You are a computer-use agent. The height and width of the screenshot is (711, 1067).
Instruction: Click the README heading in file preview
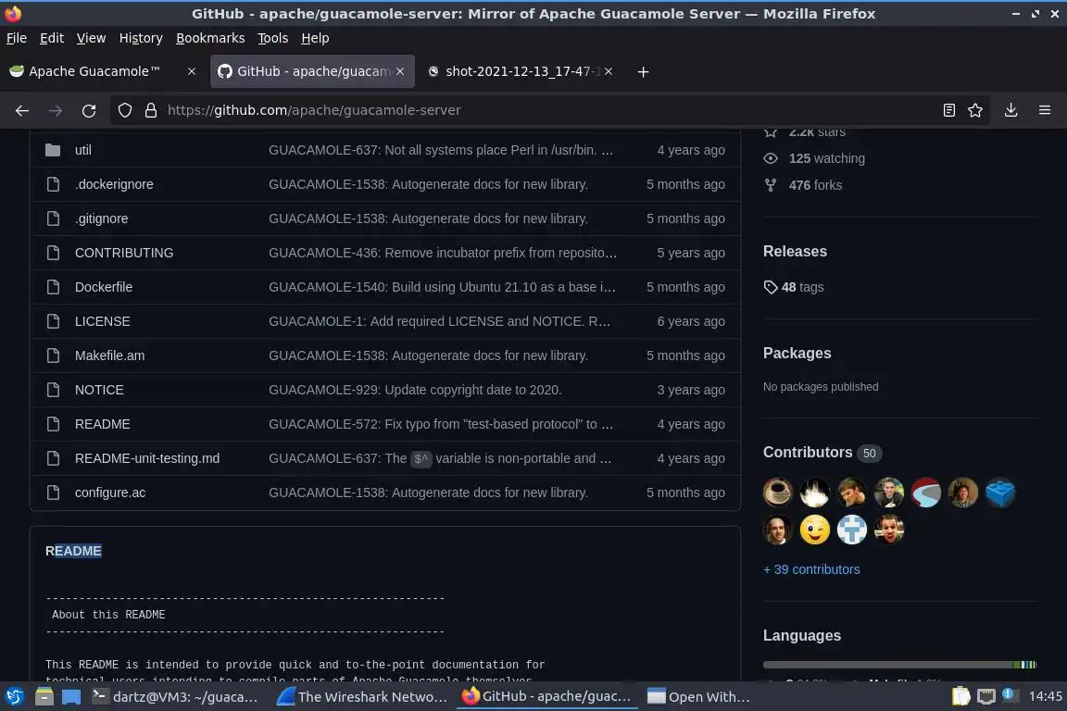[73, 551]
